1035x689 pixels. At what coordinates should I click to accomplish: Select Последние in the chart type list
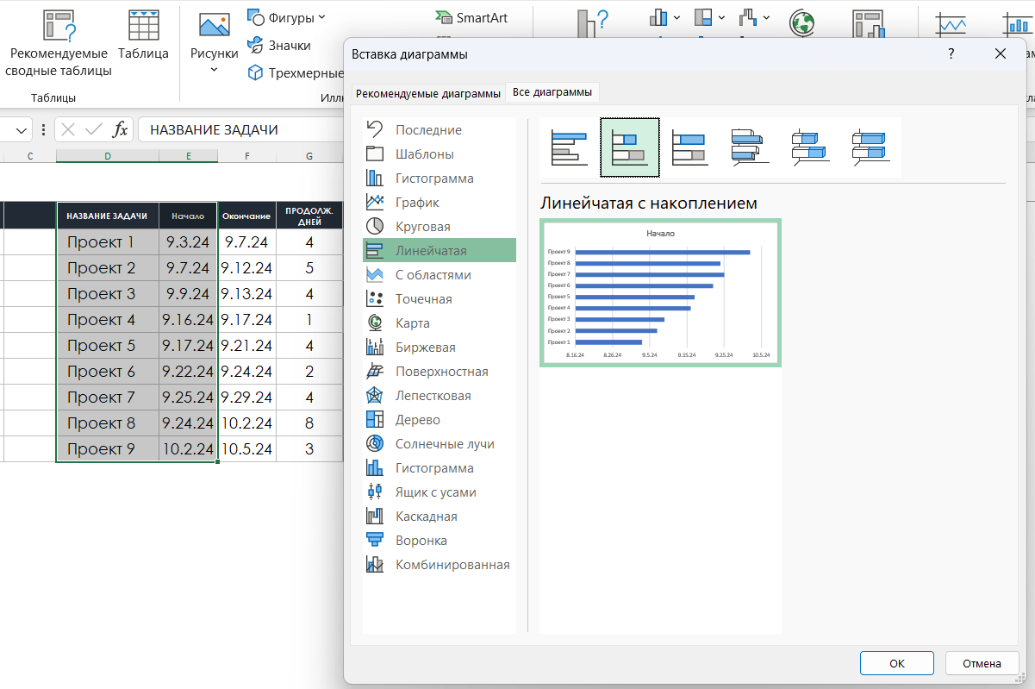point(440,130)
